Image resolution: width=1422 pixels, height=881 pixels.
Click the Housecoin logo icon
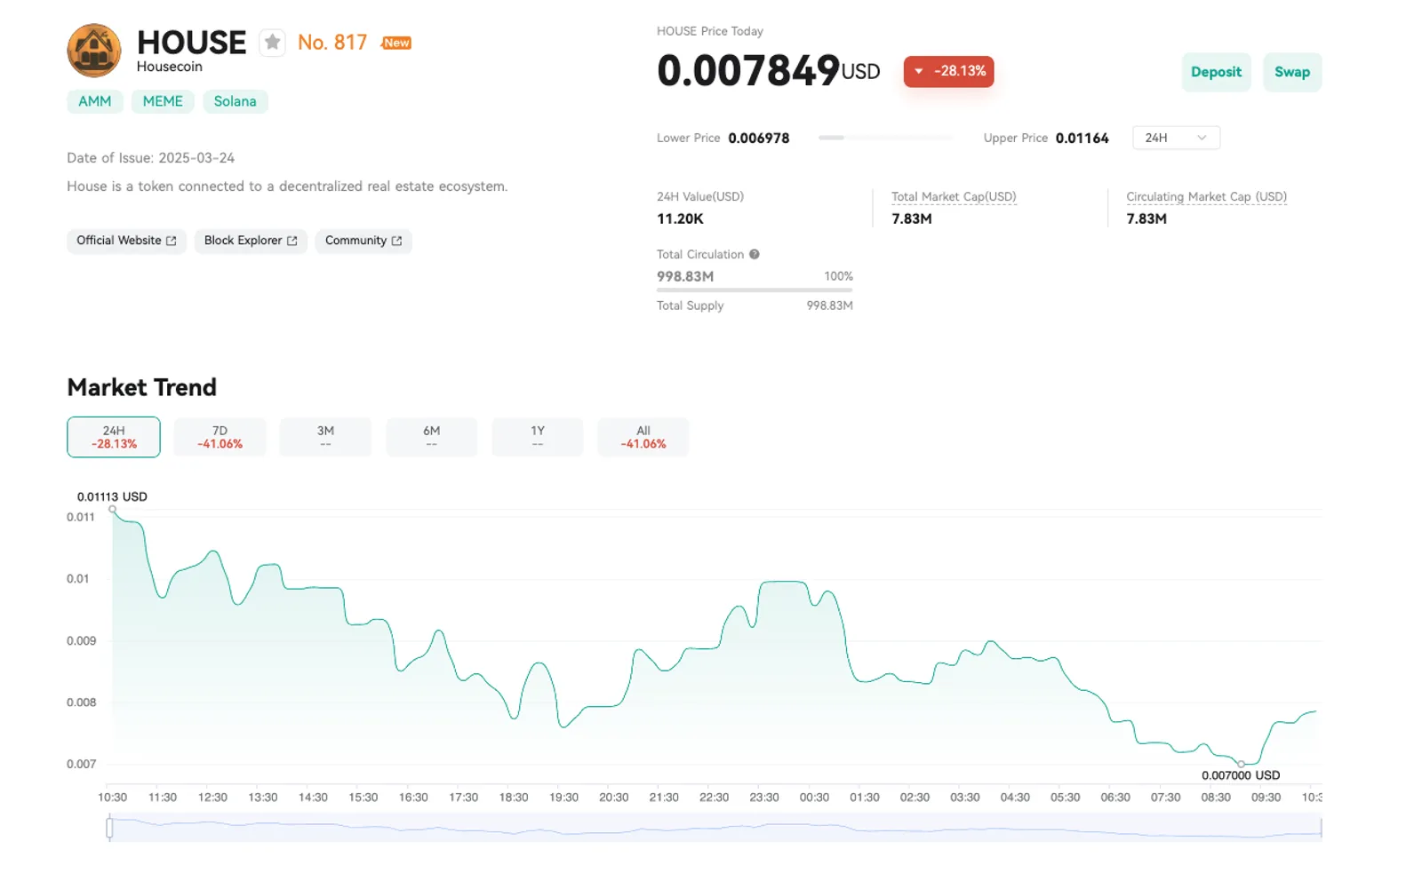(94, 51)
